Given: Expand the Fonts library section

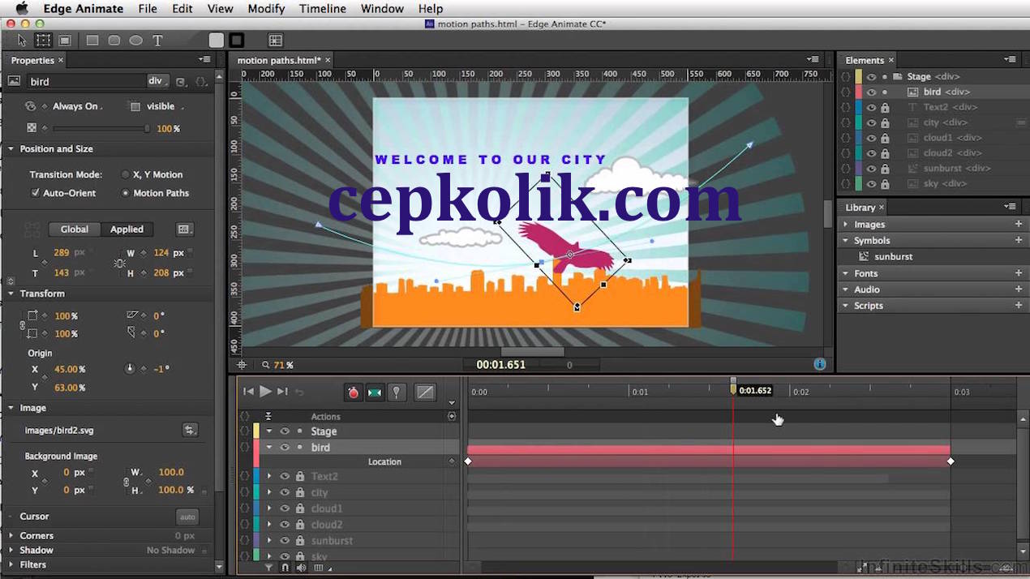Looking at the screenshot, I should tap(846, 273).
